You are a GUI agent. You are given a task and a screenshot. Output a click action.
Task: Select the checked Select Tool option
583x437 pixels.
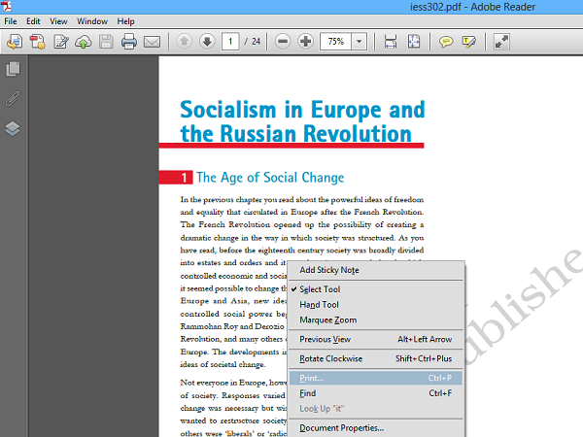[320, 289]
